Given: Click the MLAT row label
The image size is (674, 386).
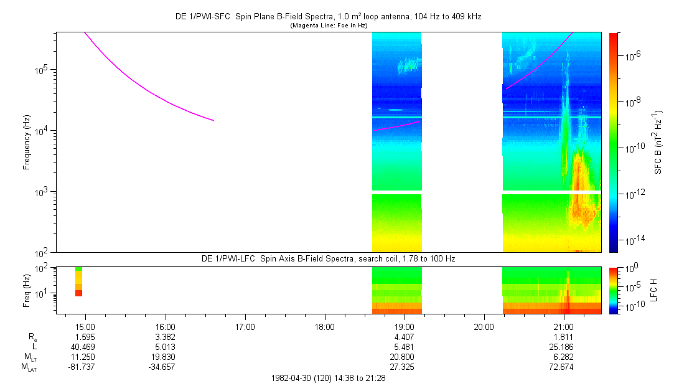Looking at the screenshot, I should click(x=30, y=367).
